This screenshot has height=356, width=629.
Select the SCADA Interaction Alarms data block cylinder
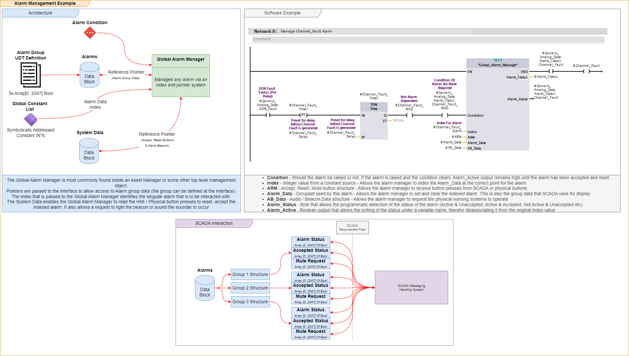tap(205, 288)
